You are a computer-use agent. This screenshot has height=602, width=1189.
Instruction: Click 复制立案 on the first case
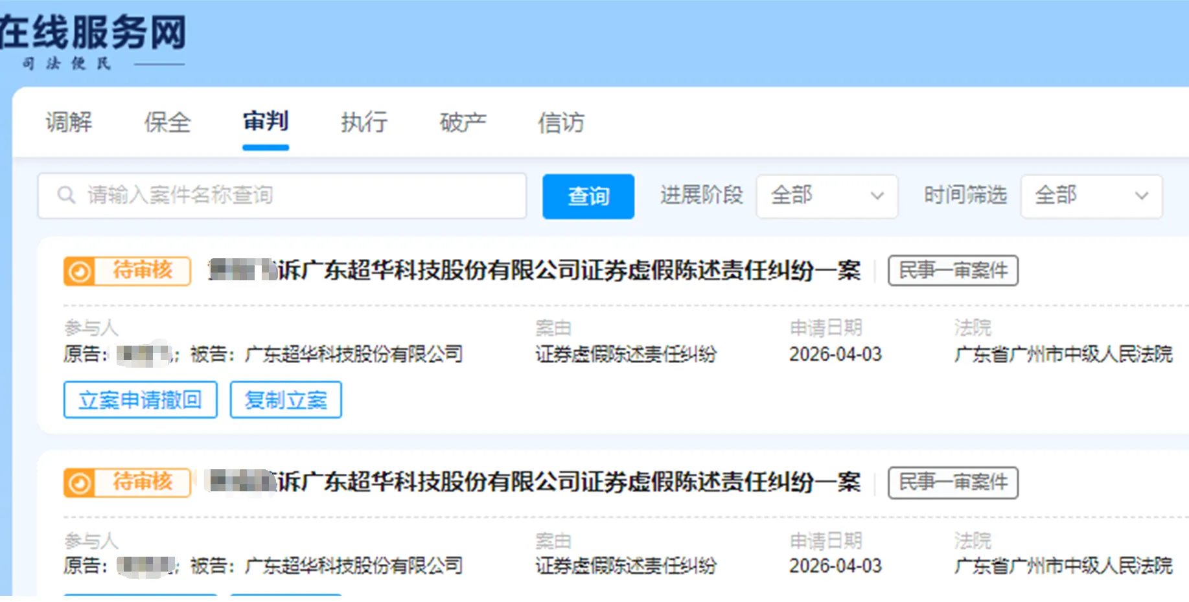pyautogui.click(x=286, y=400)
